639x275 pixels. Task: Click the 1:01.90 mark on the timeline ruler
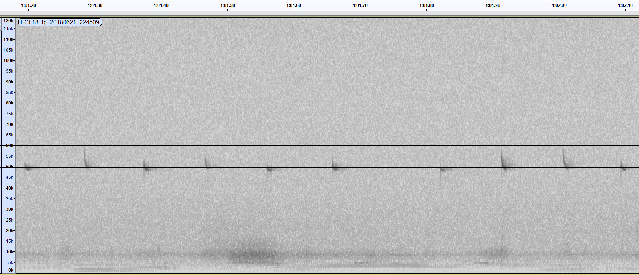(493, 5)
